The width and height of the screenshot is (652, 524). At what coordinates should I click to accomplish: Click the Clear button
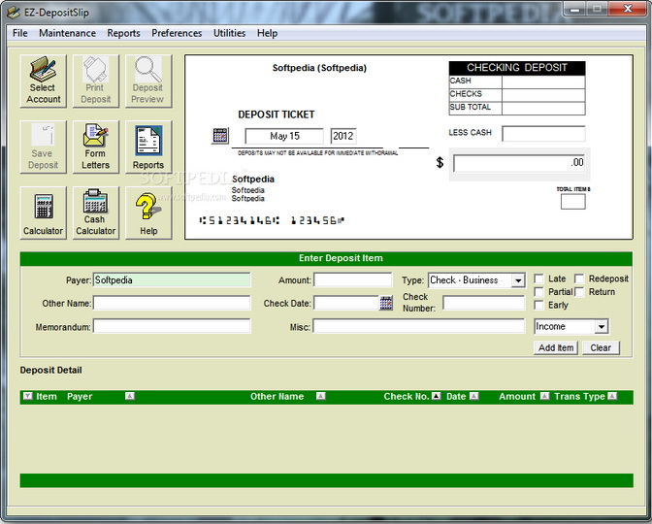tap(601, 347)
